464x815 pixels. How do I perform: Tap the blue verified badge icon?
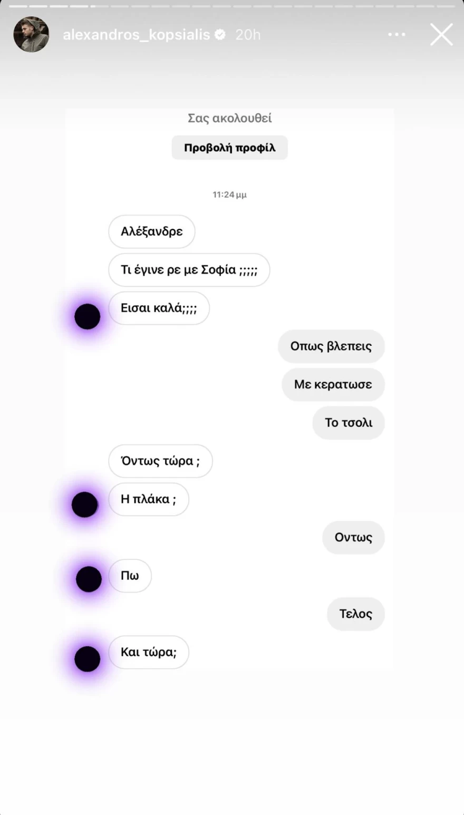pyautogui.click(x=221, y=35)
